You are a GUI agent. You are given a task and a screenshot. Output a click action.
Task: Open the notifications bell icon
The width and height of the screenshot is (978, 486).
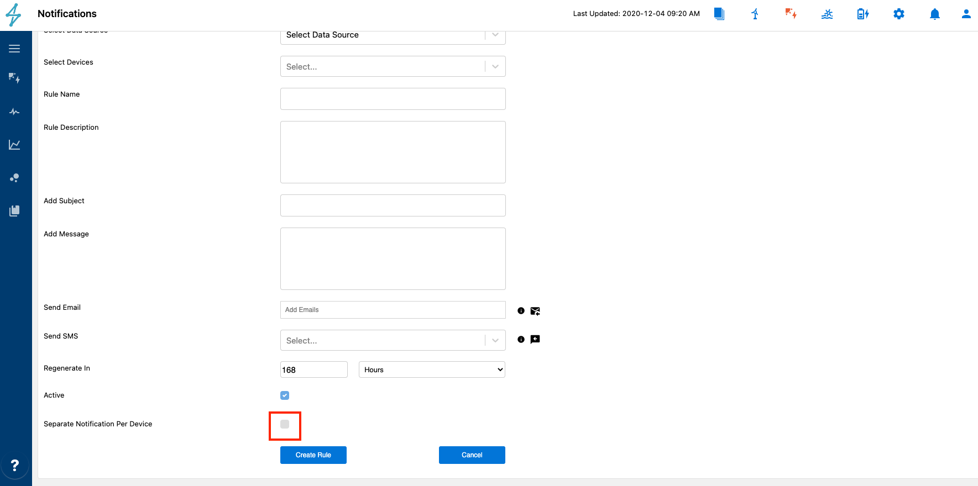tap(934, 14)
